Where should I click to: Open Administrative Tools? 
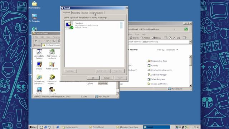[157, 61]
